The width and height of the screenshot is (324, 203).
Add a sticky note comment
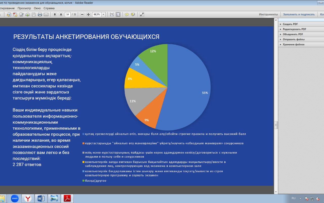(x=127, y=14)
